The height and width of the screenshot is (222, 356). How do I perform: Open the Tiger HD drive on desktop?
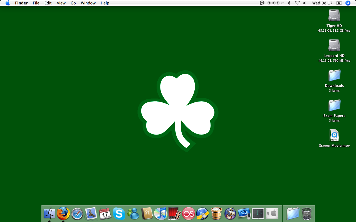(x=334, y=16)
